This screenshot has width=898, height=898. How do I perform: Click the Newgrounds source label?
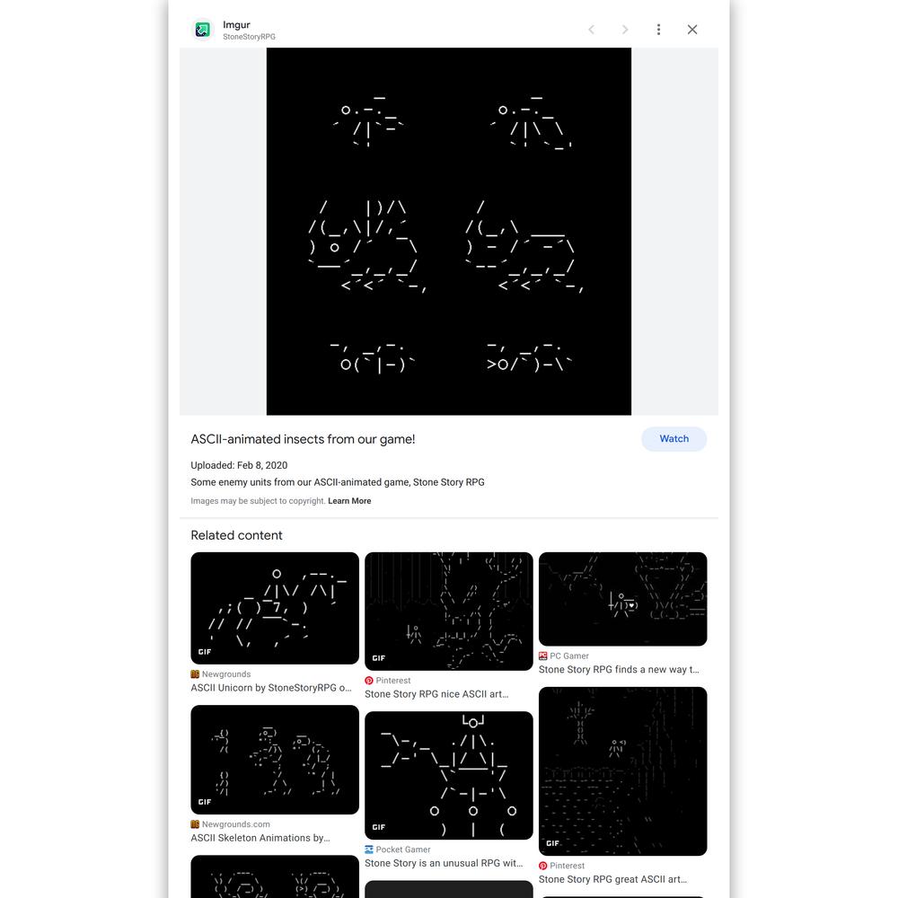226,674
